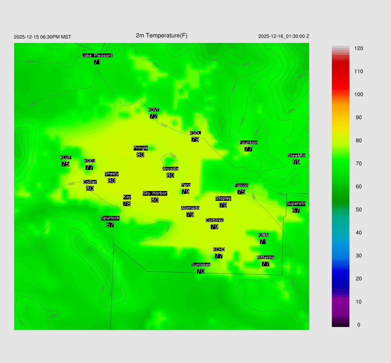391x363 pixels.
Task: Select the Superstn station reading
Action: point(296,210)
